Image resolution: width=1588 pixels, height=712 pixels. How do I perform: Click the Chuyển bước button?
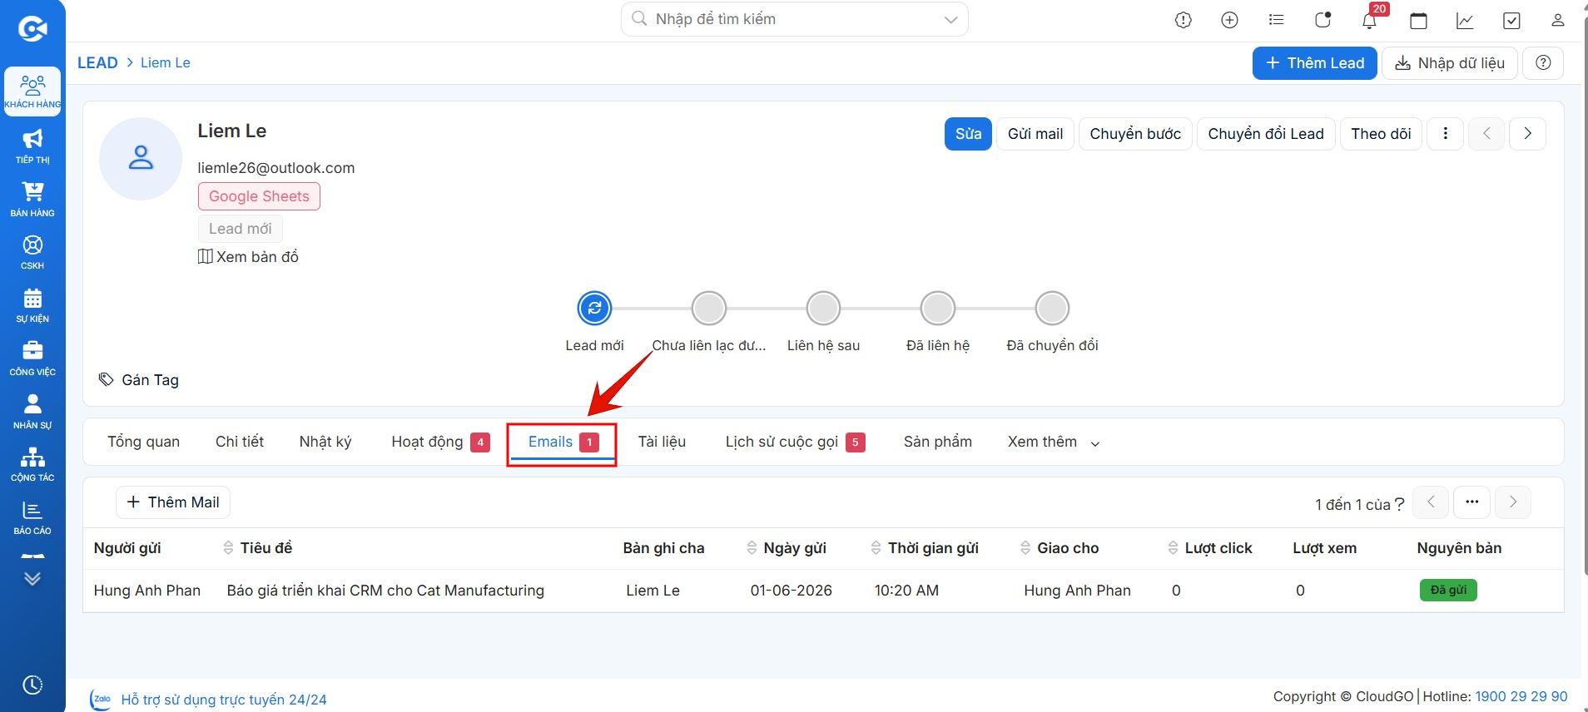tap(1135, 134)
